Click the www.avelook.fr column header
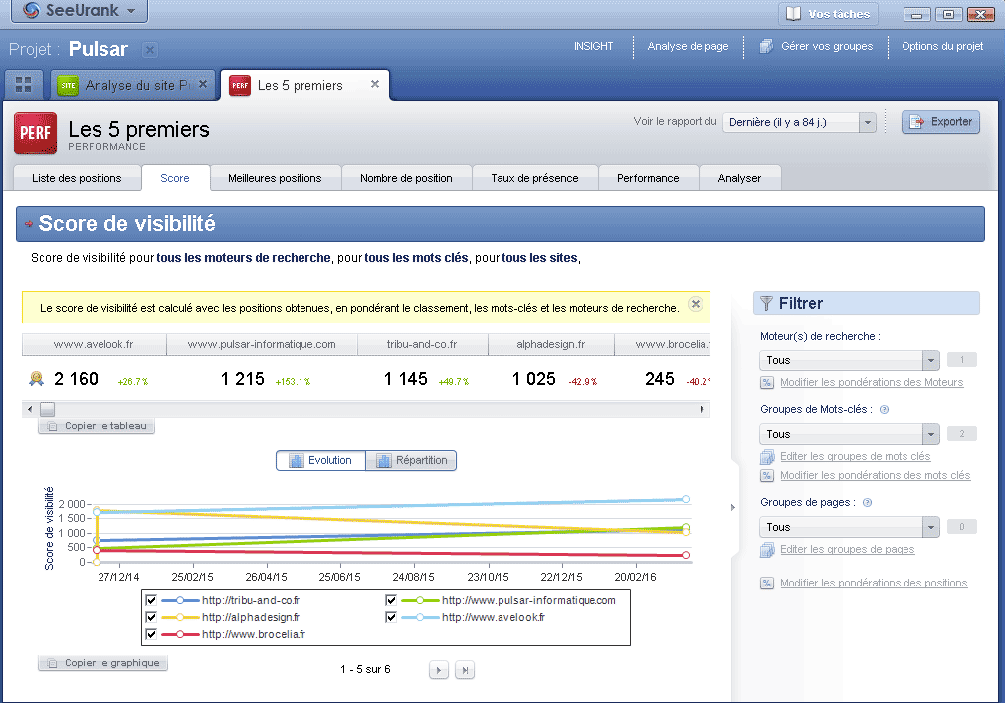Screen dimensions: 1005x703 (94, 344)
